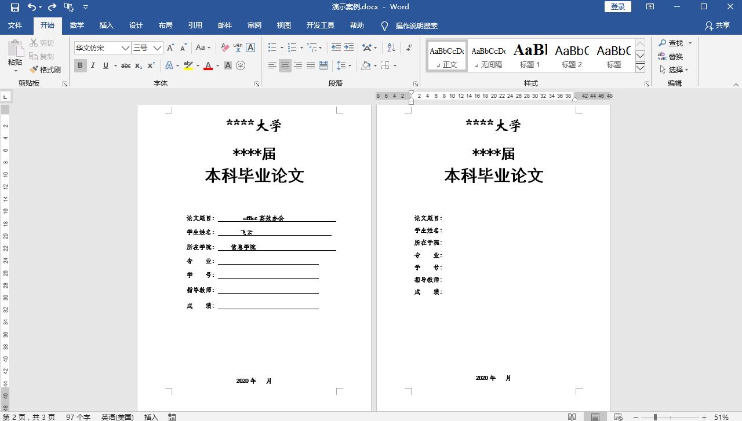Activate the Format Painter (格式刷)
This screenshot has height=421, width=742.
[x=46, y=69]
